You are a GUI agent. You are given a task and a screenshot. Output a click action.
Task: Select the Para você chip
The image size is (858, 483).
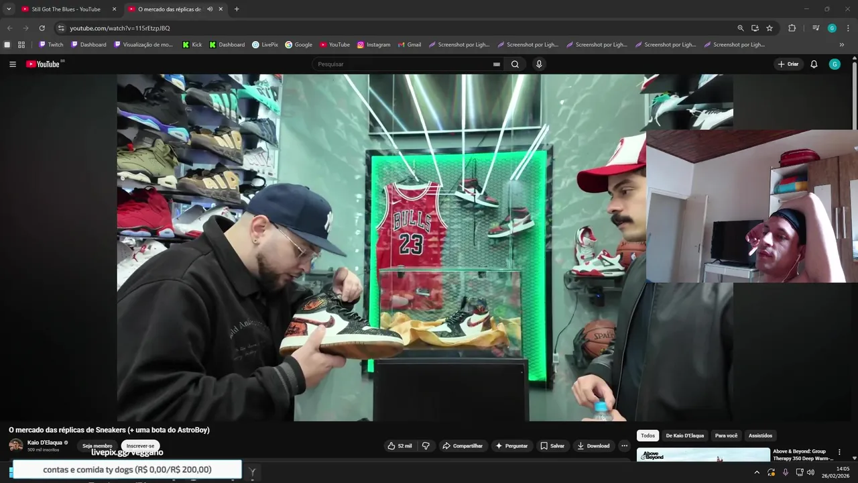pos(726,435)
